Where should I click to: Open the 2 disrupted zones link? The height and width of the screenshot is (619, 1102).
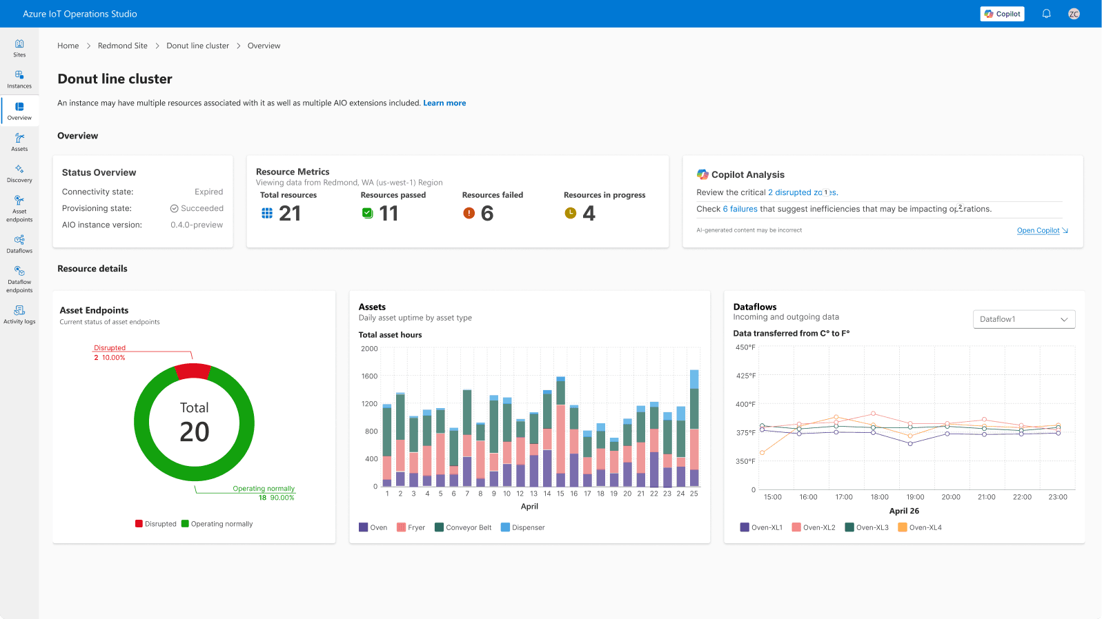point(803,192)
